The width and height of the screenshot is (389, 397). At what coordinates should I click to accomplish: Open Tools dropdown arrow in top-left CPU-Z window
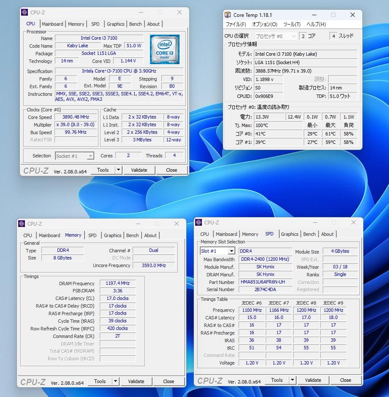pyautogui.click(x=118, y=170)
